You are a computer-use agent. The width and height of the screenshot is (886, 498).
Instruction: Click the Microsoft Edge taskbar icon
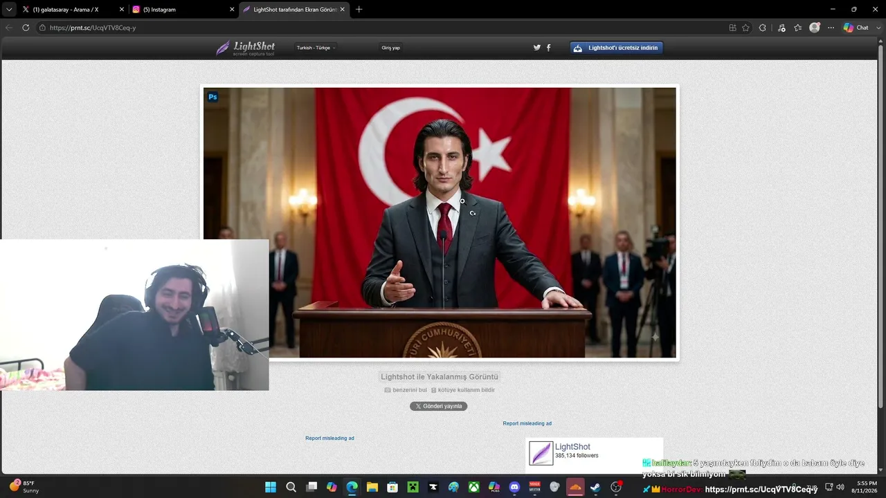pyautogui.click(x=352, y=487)
